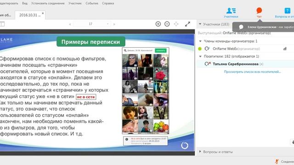Open the Событие menu
The image size is (294, 165).
[92, 3]
